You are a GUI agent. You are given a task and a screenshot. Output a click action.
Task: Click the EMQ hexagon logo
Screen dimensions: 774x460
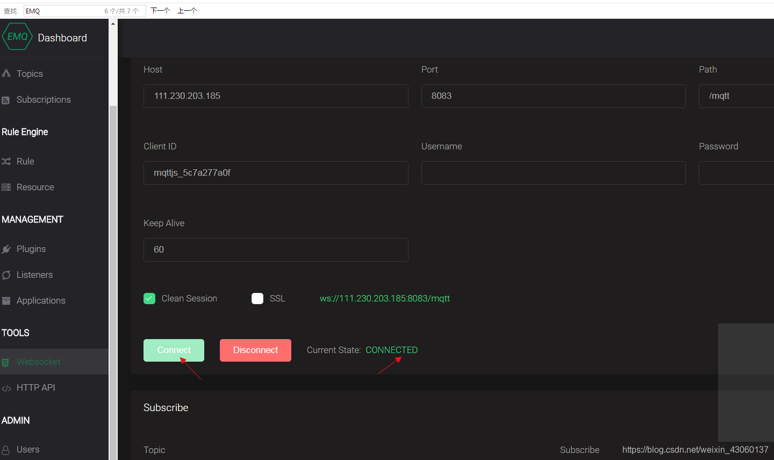(x=17, y=37)
